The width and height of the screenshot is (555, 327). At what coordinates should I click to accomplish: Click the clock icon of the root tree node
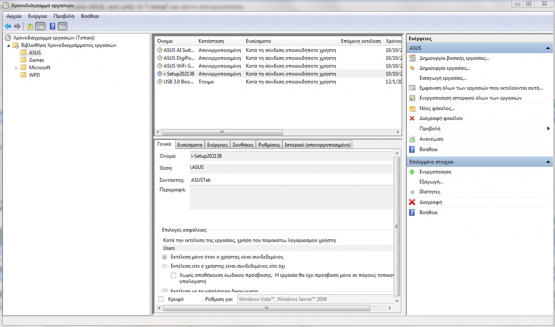8,38
